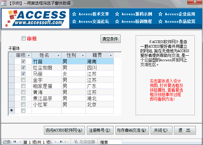Go to first record navigation arrow
This screenshot has height=145, width=203.
pyautogui.click(x=15, y=142)
